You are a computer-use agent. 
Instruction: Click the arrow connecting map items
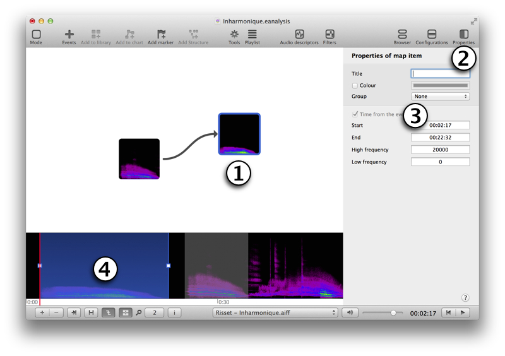pos(190,146)
